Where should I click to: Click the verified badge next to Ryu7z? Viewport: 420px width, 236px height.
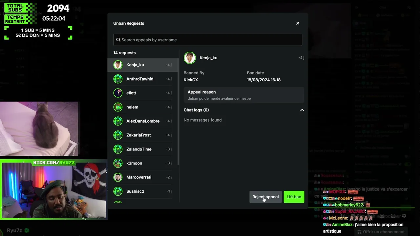tap(27, 230)
